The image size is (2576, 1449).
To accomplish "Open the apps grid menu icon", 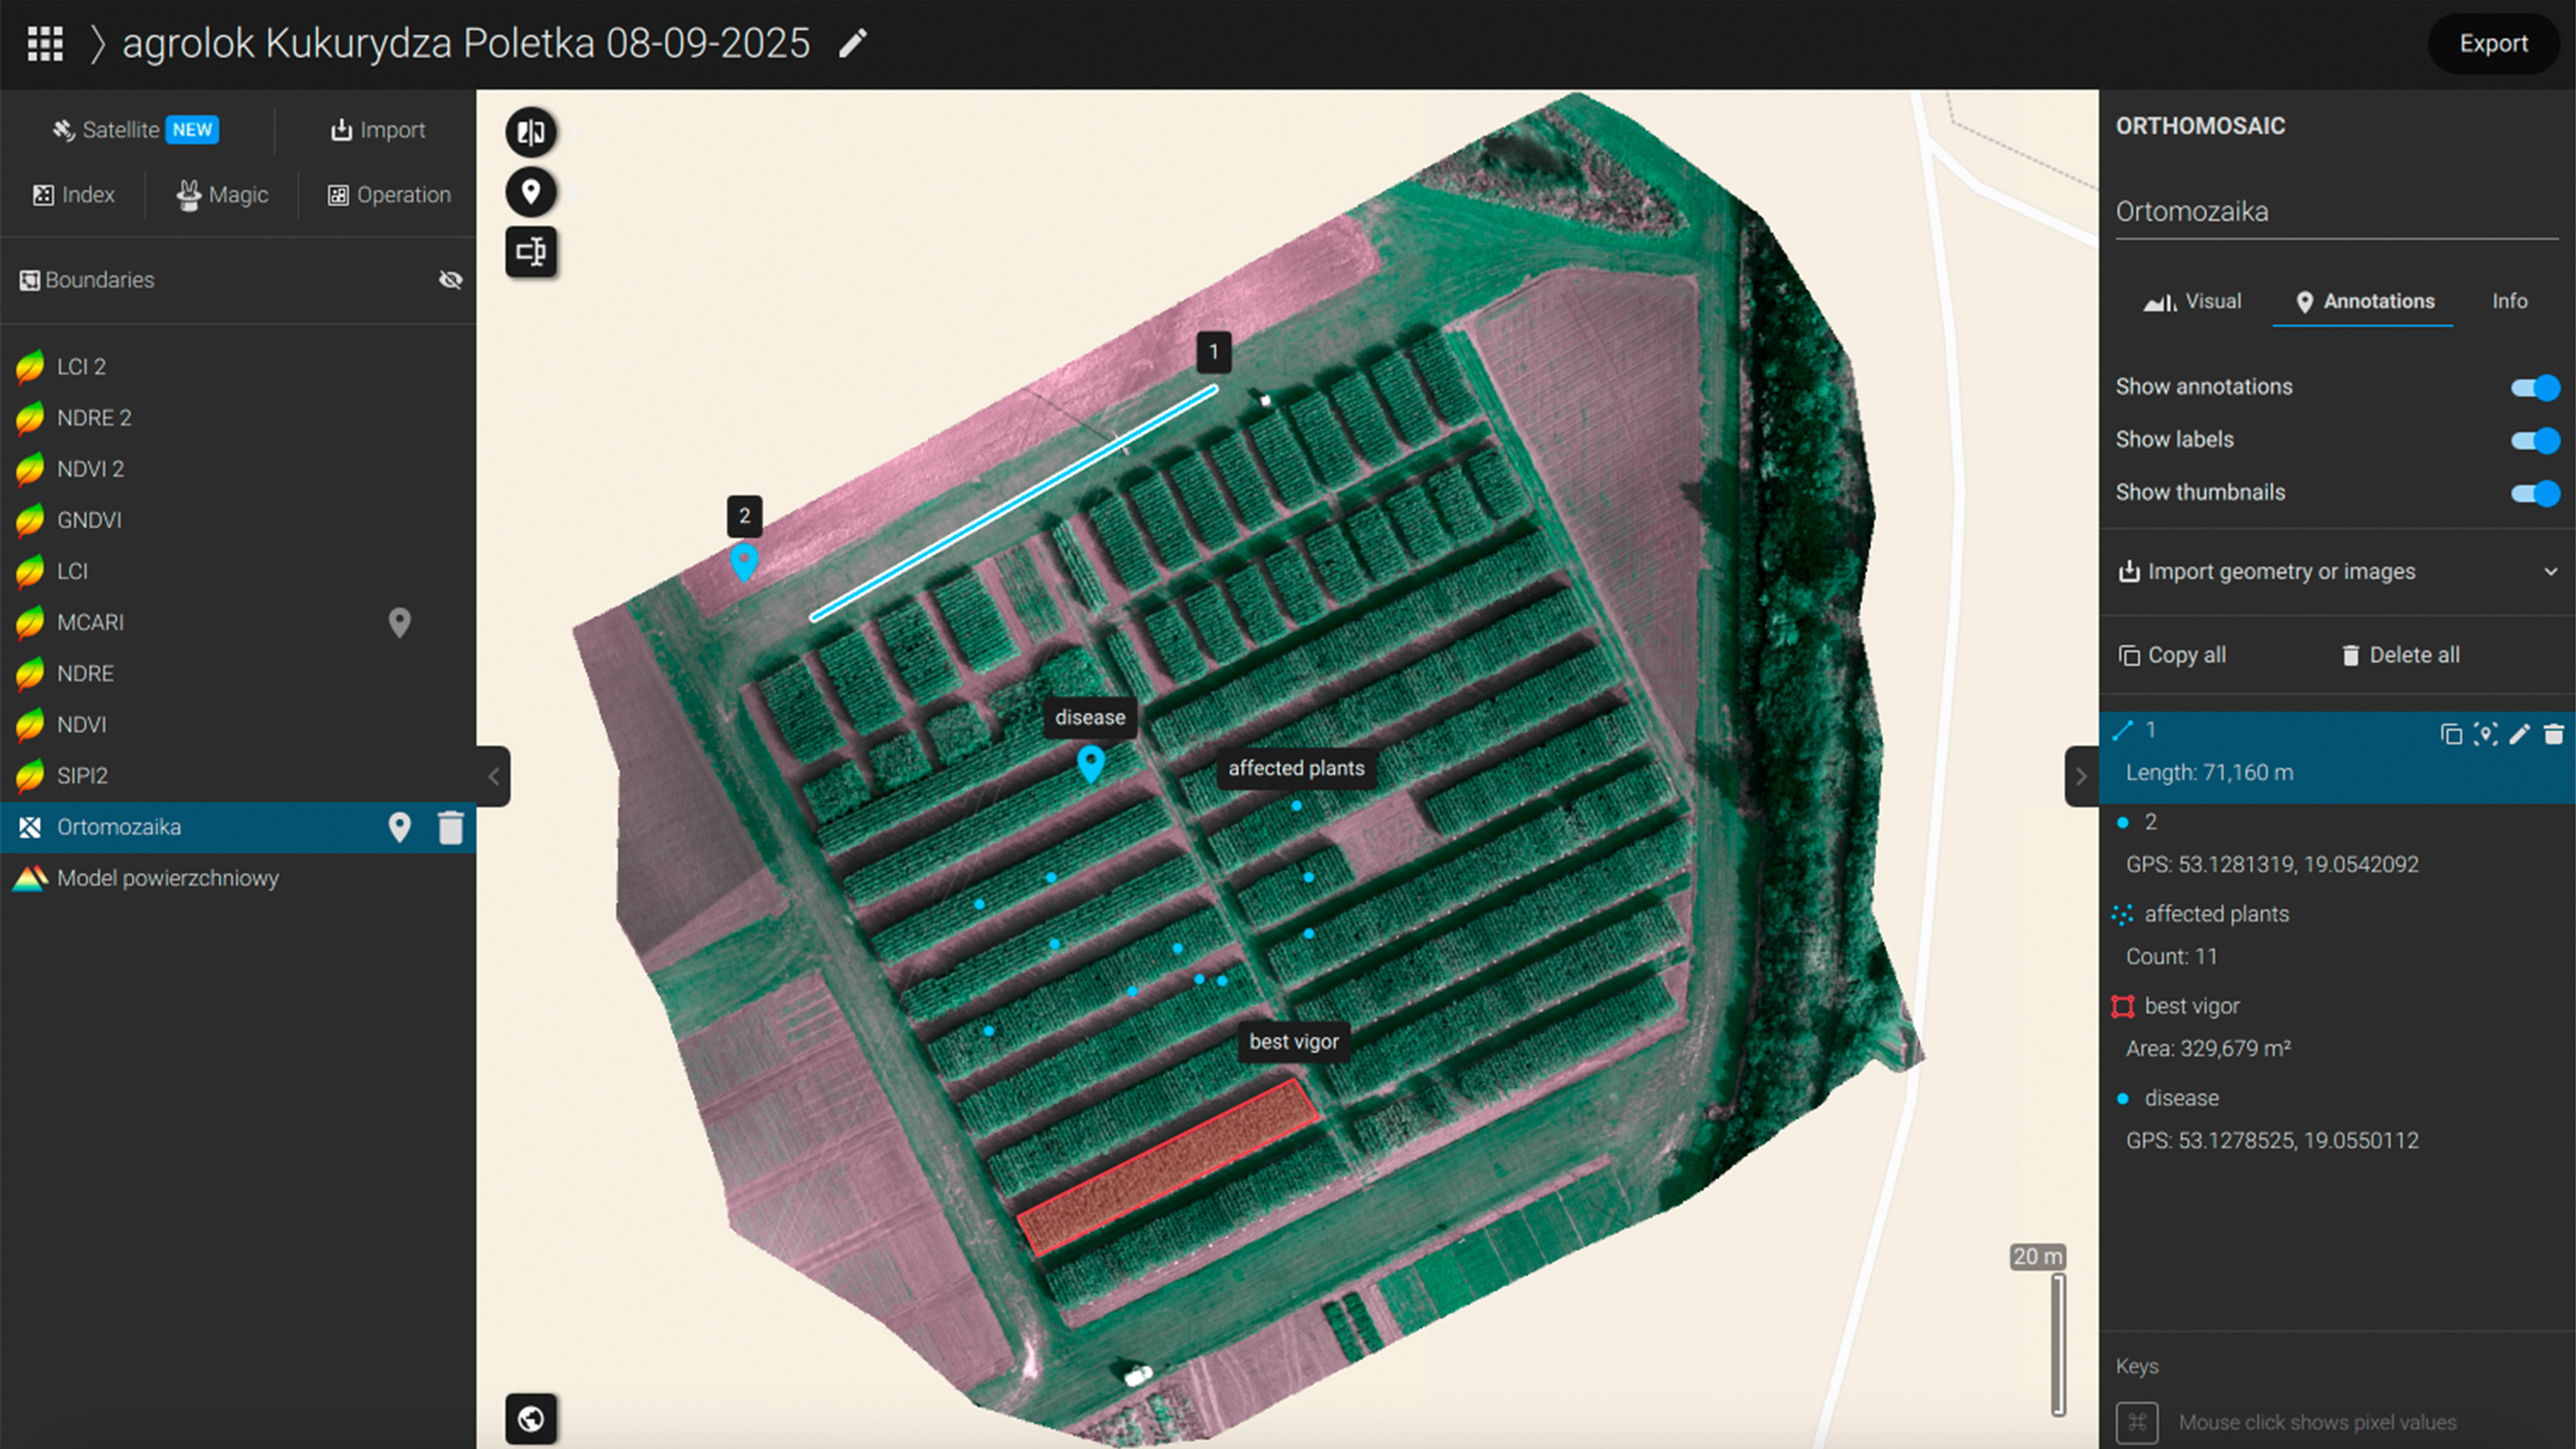I will [45, 43].
